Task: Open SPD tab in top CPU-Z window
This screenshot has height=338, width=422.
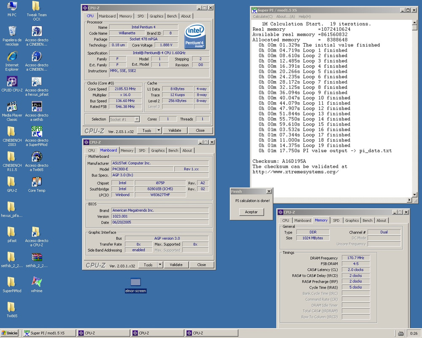Action: (141, 16)
